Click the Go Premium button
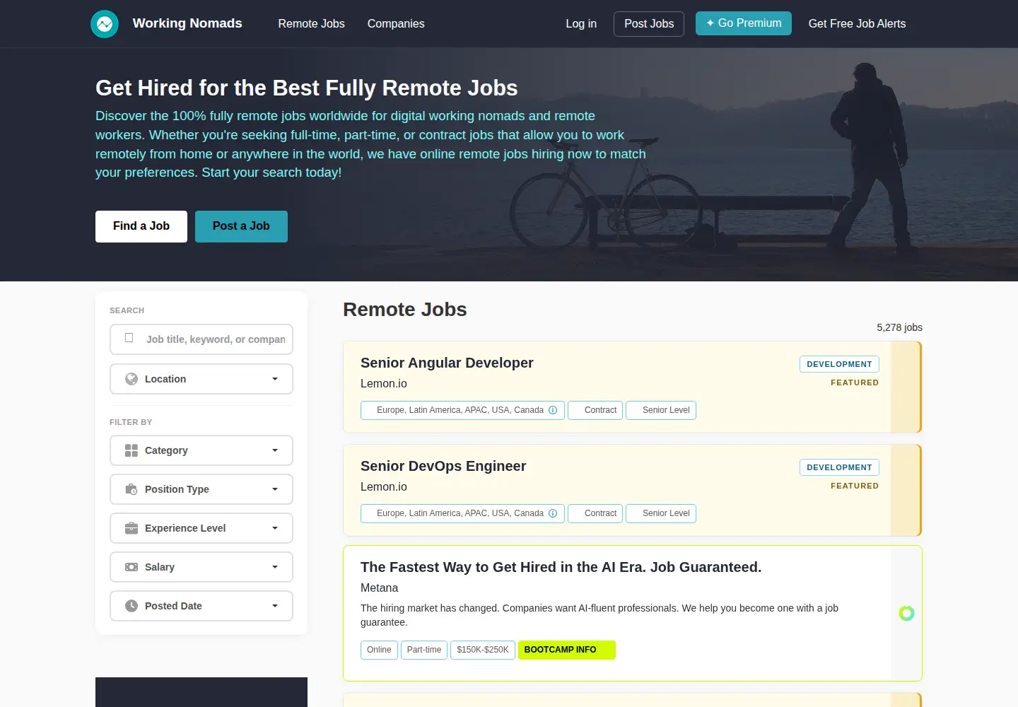The width and height of the screenshot is (1018, 707). [x=744, y=23]
